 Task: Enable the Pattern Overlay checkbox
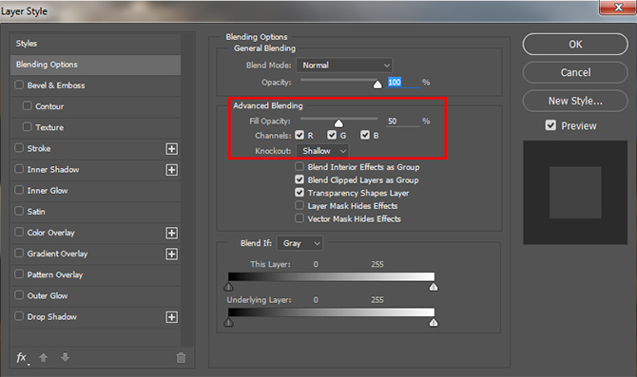coord(19,273)
